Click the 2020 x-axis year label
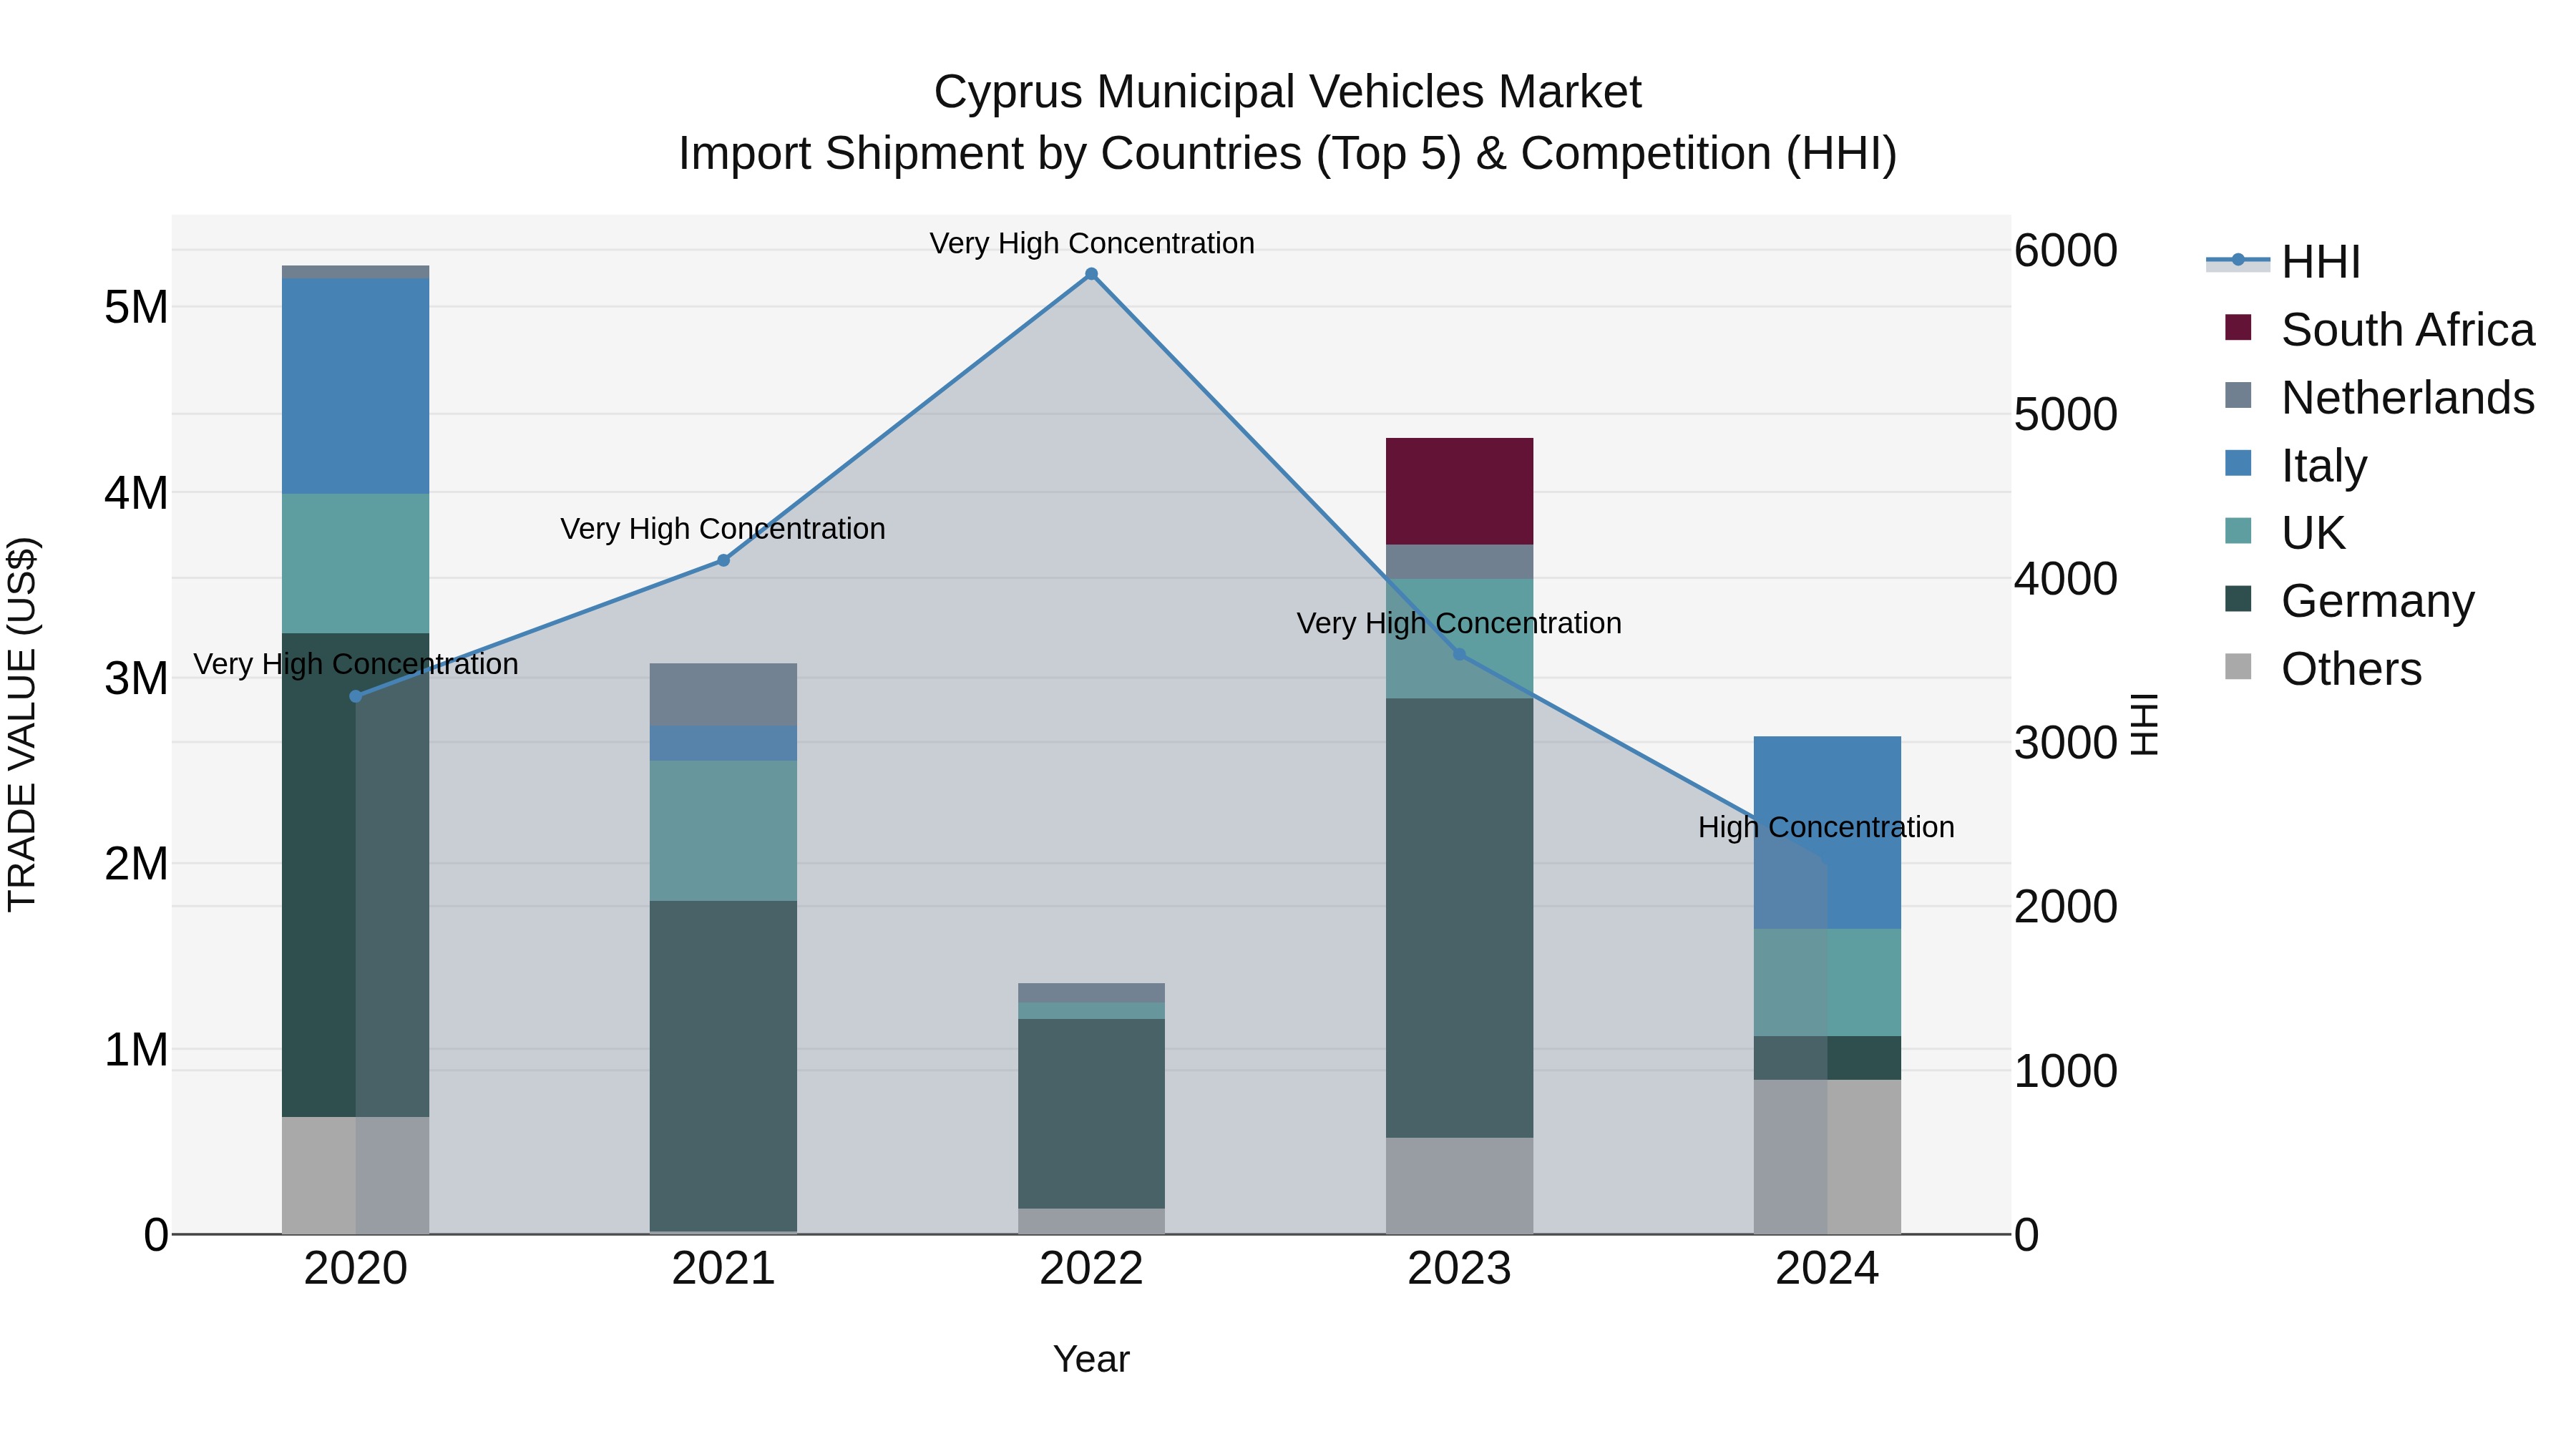This screenshot has width=2576, height=1449. 355,1269
